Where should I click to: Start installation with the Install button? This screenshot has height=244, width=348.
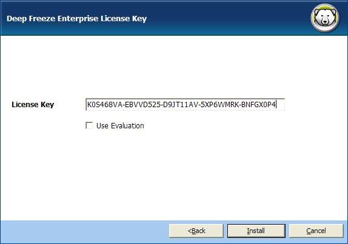pyautogui.click(x=256, y=231)
